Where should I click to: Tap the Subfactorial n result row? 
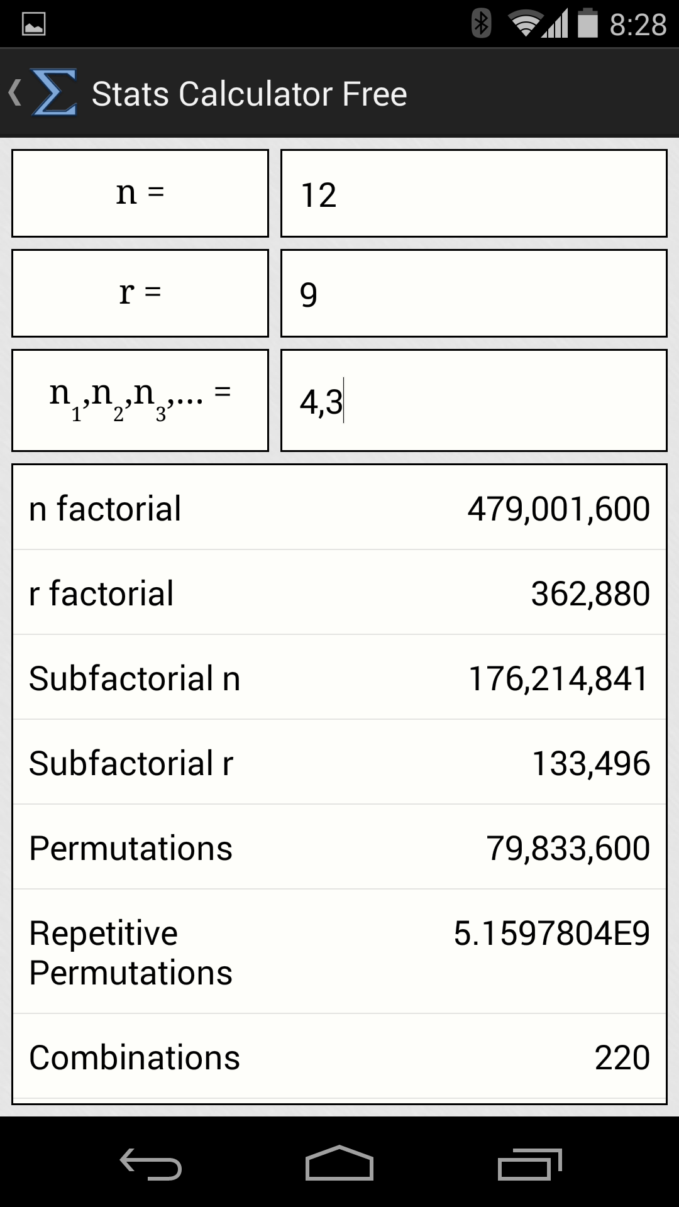click(339, 678)
